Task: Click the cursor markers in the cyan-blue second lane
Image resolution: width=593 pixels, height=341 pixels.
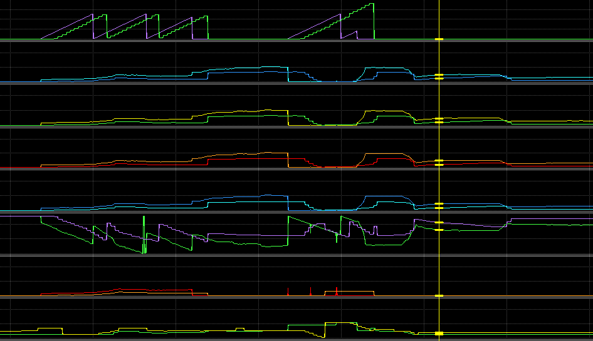Action: point(439,76)
